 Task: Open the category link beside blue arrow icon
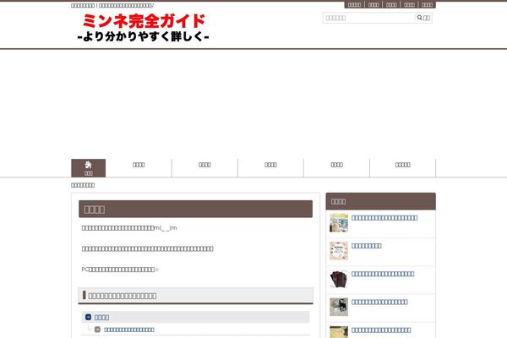(101, 318)
